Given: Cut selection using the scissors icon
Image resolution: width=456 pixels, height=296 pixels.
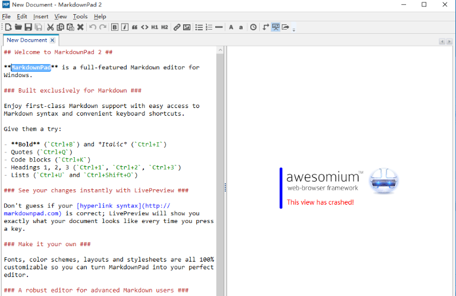Looking at the screenshot, I should coord(51,27).
